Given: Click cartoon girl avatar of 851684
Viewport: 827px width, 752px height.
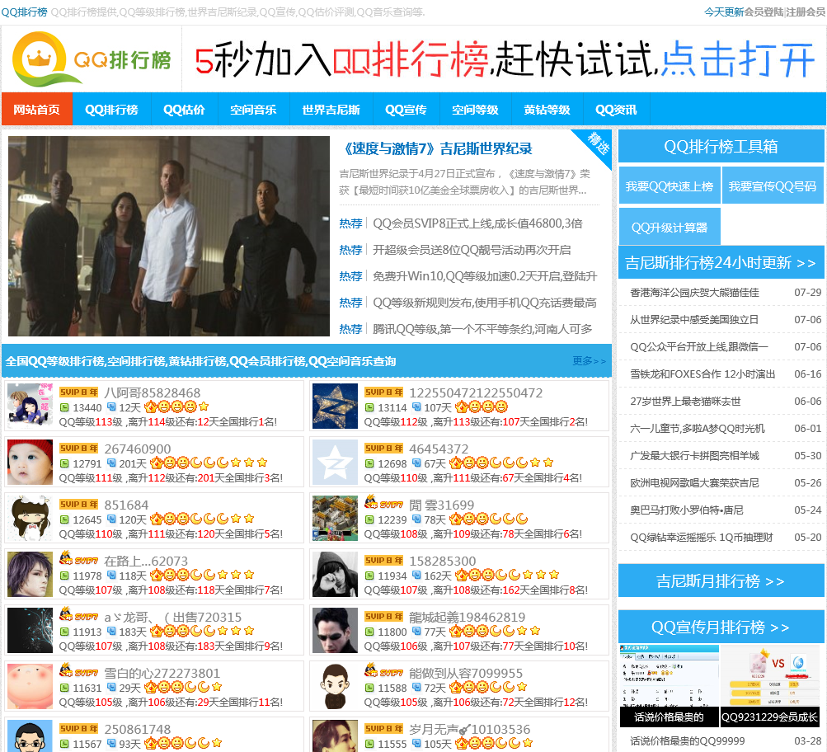Looking at the screenshot, I should (x=30, y=518).
